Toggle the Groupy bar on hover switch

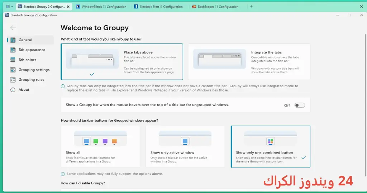300,105
